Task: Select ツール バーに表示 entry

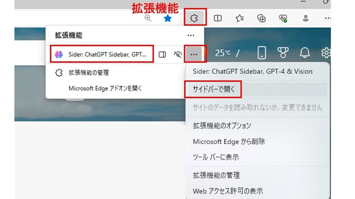Action: (x=216, y=157)
